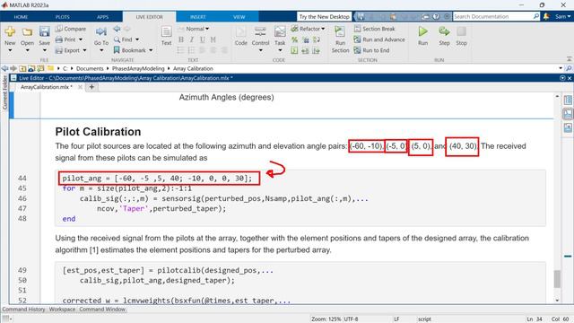Click the Save disk icon
The height and width of the screenshot is (323, 574).
click(44, 32)
